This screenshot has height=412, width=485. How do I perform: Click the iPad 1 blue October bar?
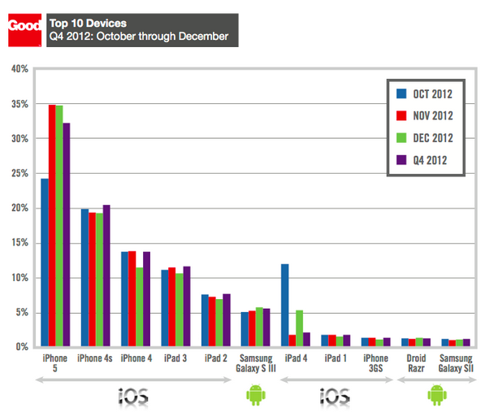coord(325,340)
